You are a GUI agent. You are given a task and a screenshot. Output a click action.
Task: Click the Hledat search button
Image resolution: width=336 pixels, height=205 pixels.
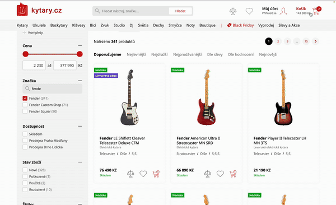point(180,11)
